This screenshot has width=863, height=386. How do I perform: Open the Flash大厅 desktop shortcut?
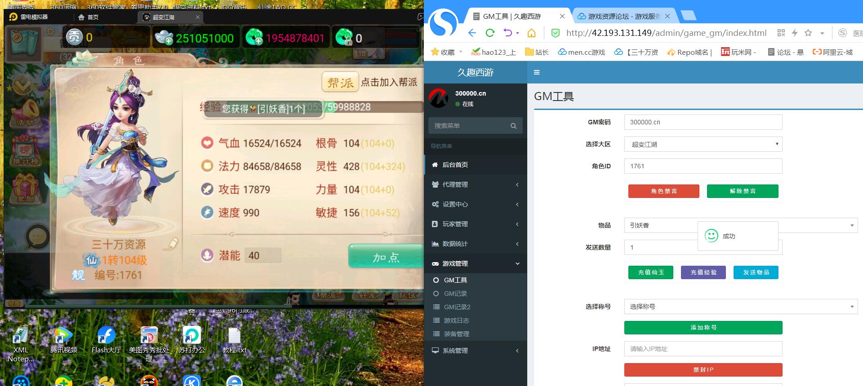[x=106, y=340]
